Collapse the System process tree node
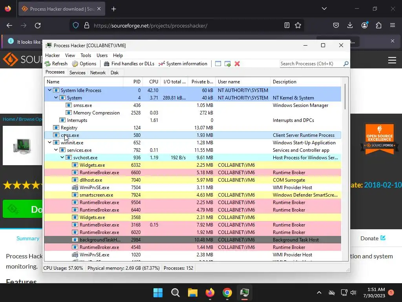The height and width of the screenshot is (302, 402). pyautogui.click(x=56, y=98)
